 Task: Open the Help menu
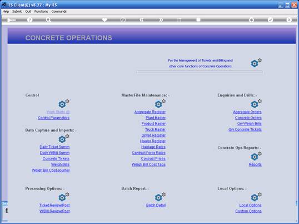pyautogui.click(x=6, y=12)
